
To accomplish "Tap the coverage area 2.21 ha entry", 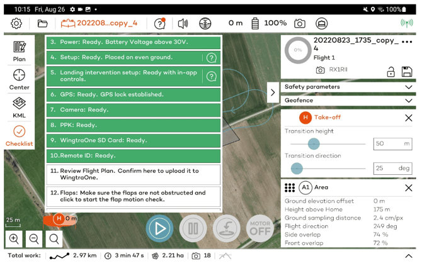I will coord(168,256).
